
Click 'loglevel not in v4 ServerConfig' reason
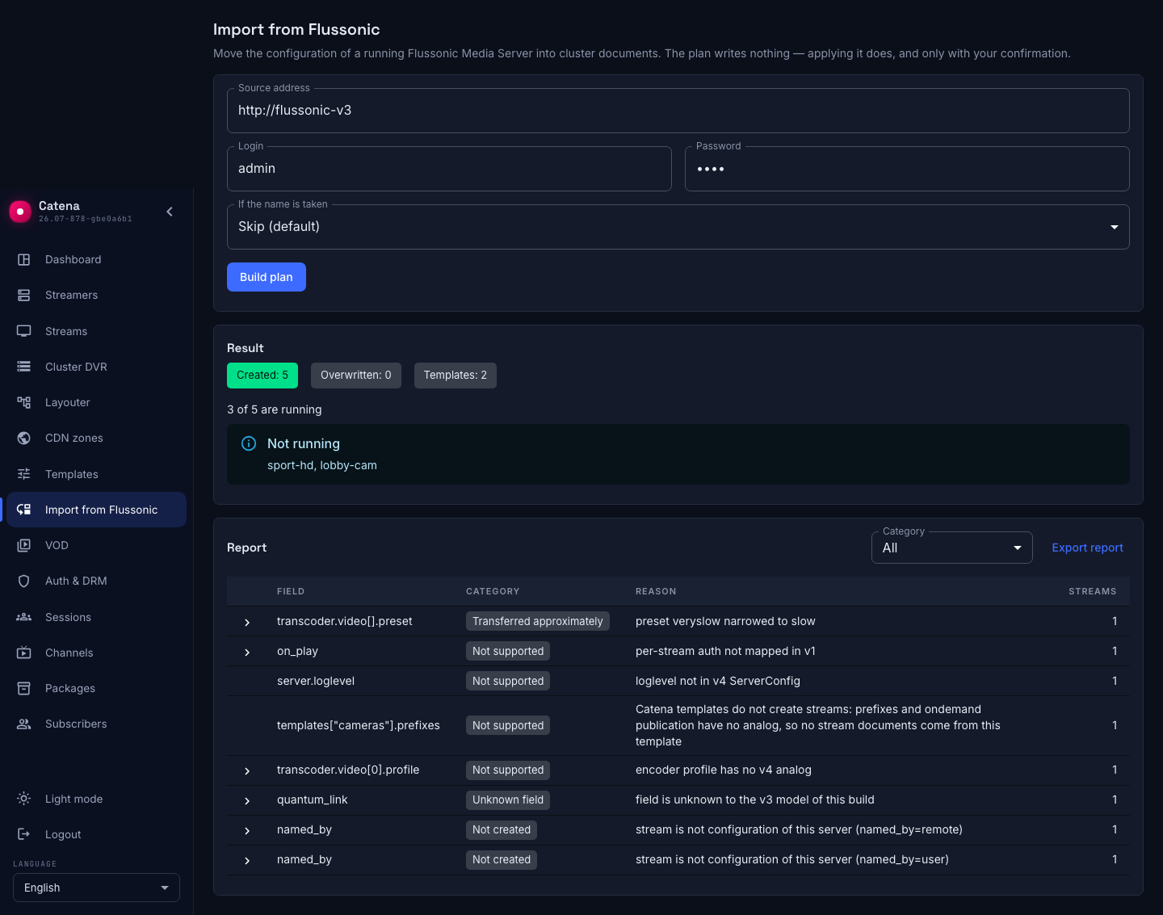pyautogui.click(x=718, y=681)
